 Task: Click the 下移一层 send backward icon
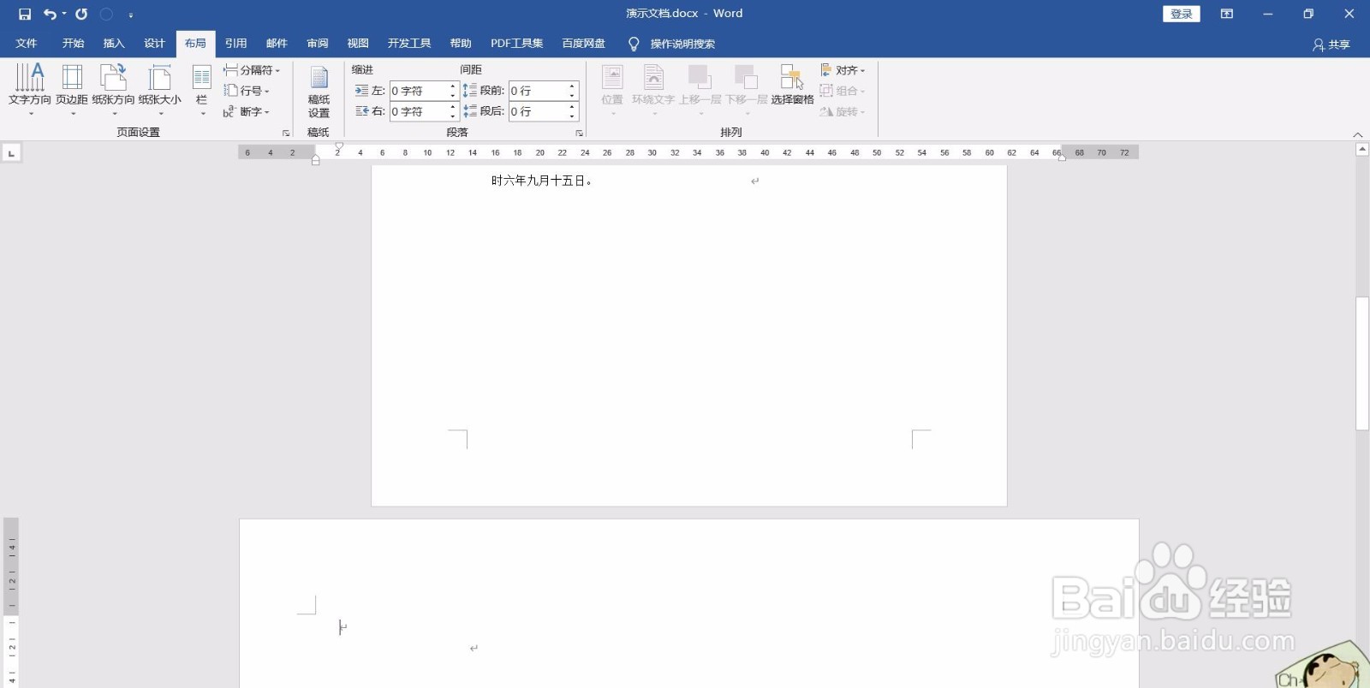pyautogui.click(x=746, y=89)
